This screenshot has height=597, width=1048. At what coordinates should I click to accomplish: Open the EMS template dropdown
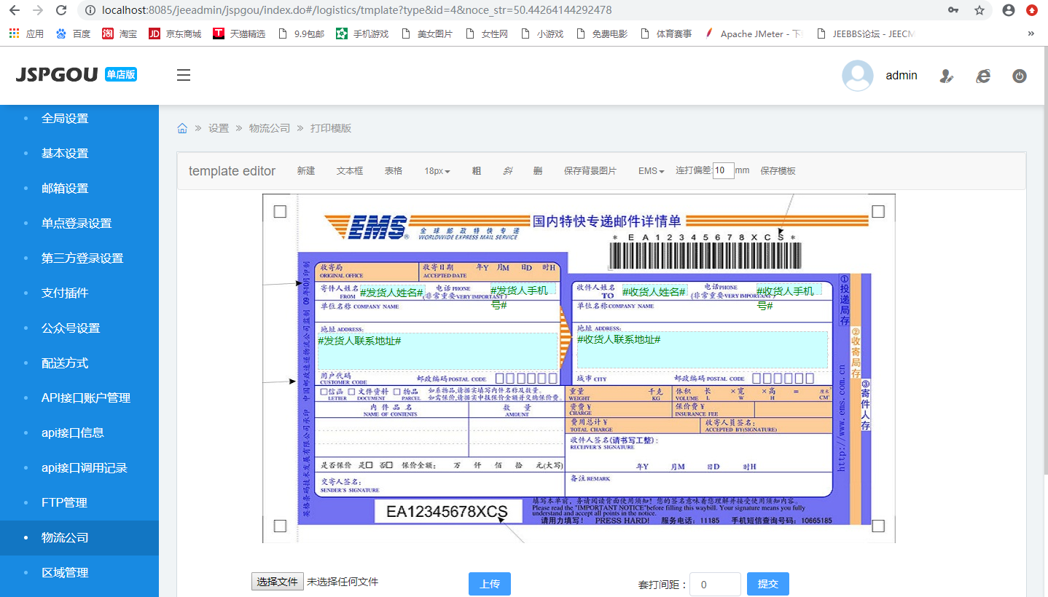point(652,171)
